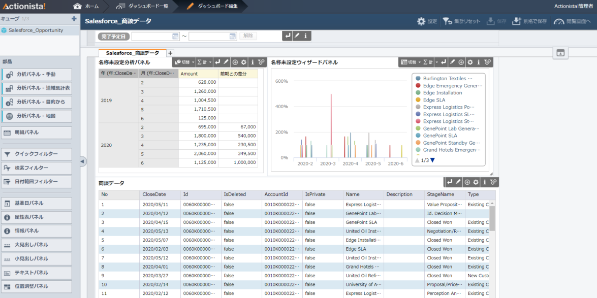Click クイックフィルター part button

click(37, 154)
